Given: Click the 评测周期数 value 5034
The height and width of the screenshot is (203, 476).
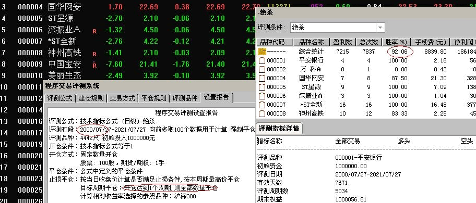Looking at the screenshot, I should [x=341, y=191].
